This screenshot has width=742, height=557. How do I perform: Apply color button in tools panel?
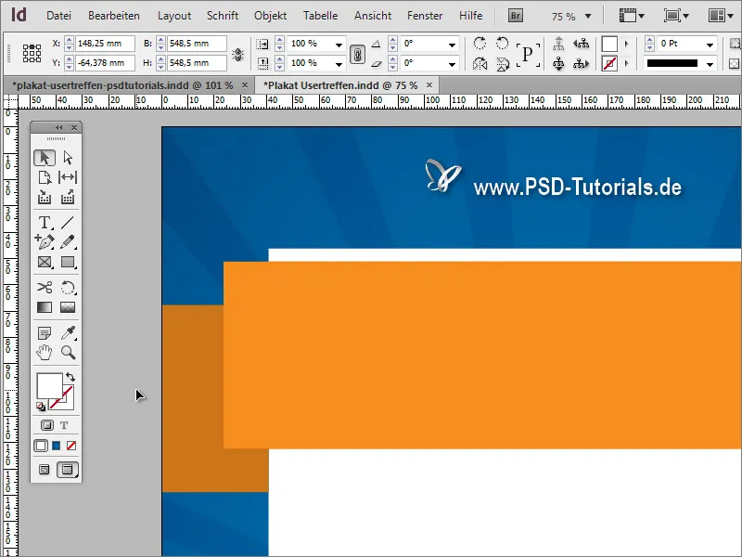41,446
